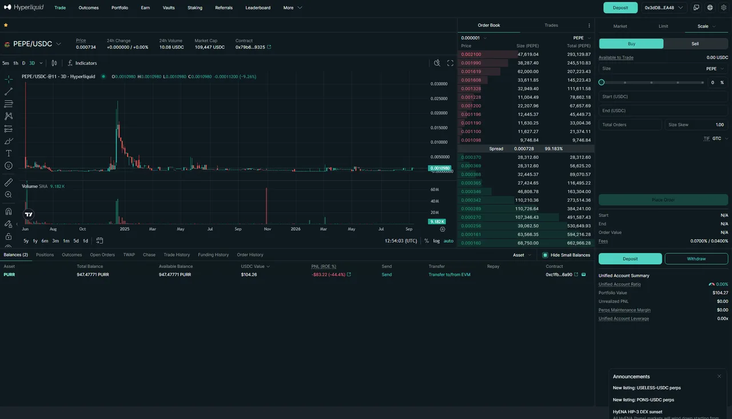The width and height of the screenshot is (732, 419).
Task: Set chart interval to D
Action: coord(23,63)
